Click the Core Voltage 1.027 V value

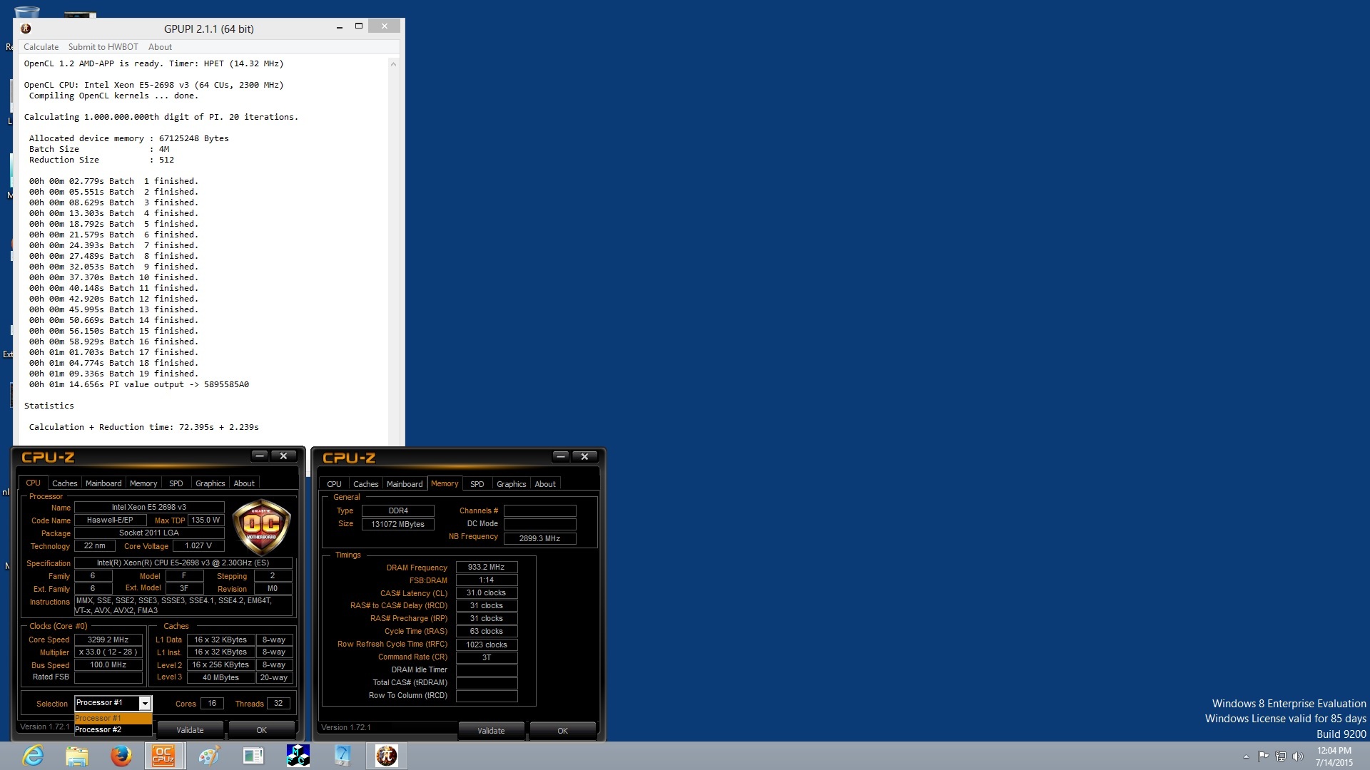tap(198, 546)
